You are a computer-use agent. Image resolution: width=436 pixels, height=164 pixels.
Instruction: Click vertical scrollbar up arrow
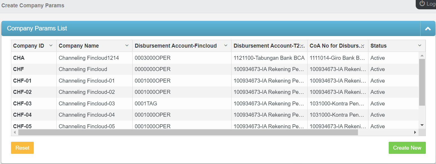pos(422,56)
